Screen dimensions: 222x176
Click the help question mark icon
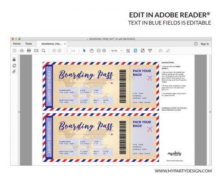pos(196,44)
